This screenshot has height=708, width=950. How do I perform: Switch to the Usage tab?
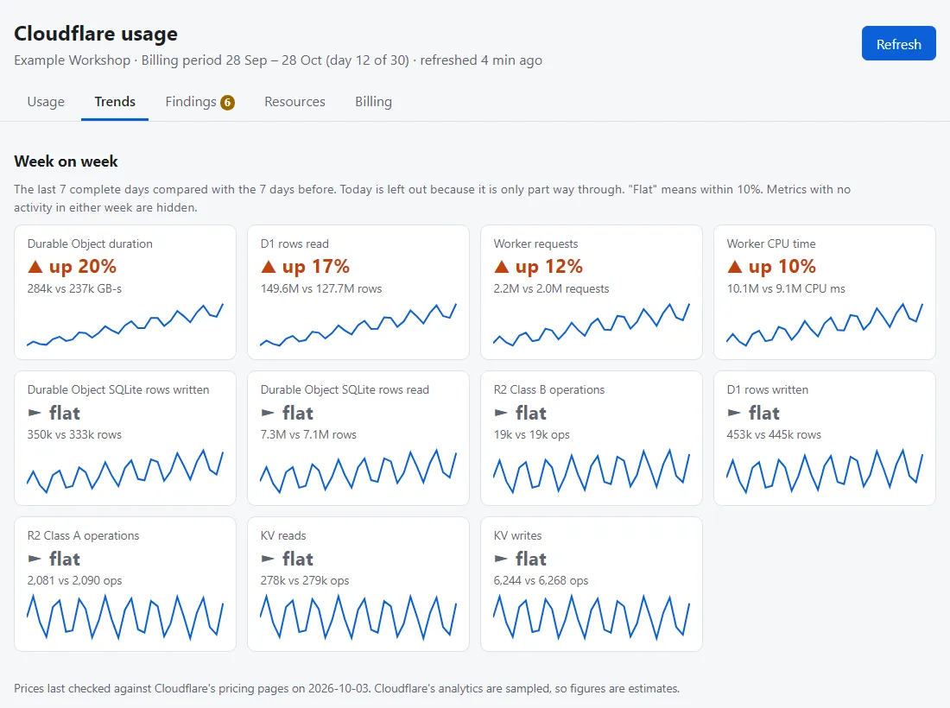pos(46,102)
